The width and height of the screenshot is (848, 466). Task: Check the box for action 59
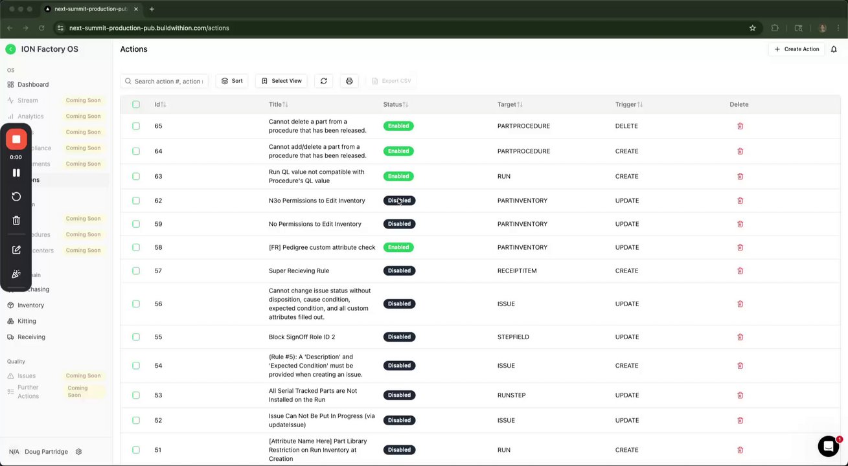(136, 224)
